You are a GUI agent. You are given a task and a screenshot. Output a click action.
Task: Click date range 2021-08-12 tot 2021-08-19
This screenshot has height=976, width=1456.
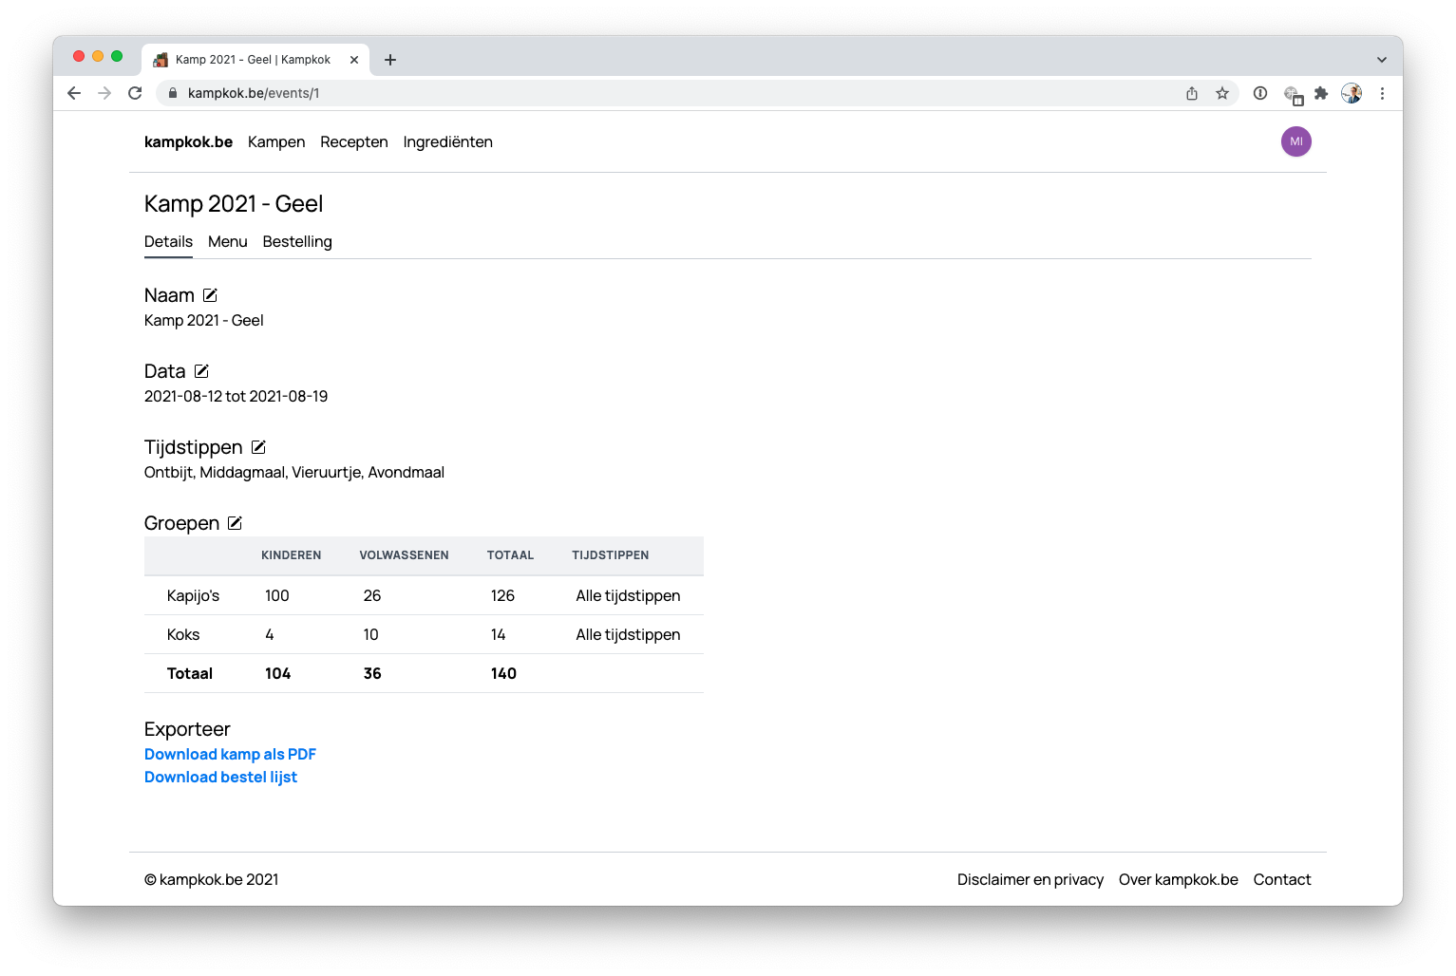(236, 397)
